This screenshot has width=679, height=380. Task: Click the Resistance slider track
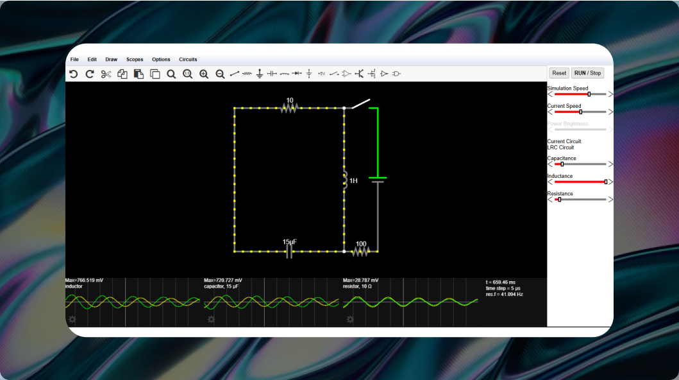580,200
